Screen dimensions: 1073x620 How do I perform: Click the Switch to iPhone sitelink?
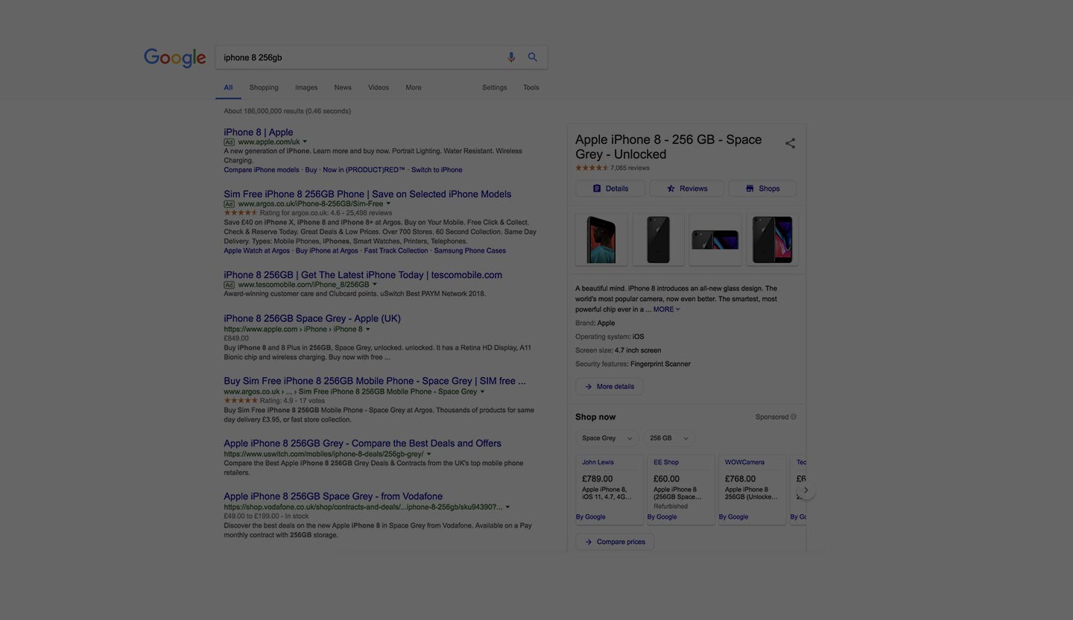(437, 170)
